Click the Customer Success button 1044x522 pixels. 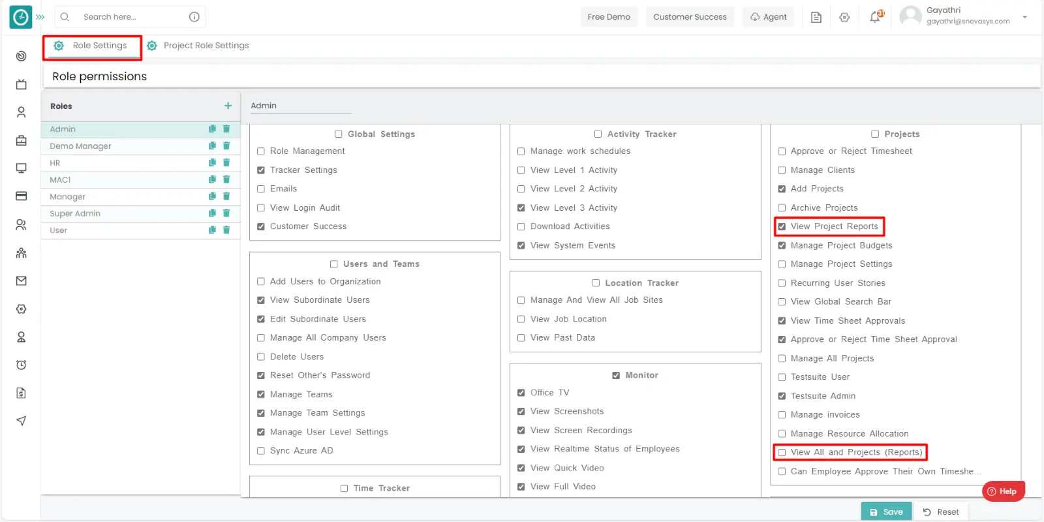(x=690, y=17)
